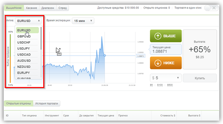Click the Срок column header
The image size is (223, 124).
66,116
